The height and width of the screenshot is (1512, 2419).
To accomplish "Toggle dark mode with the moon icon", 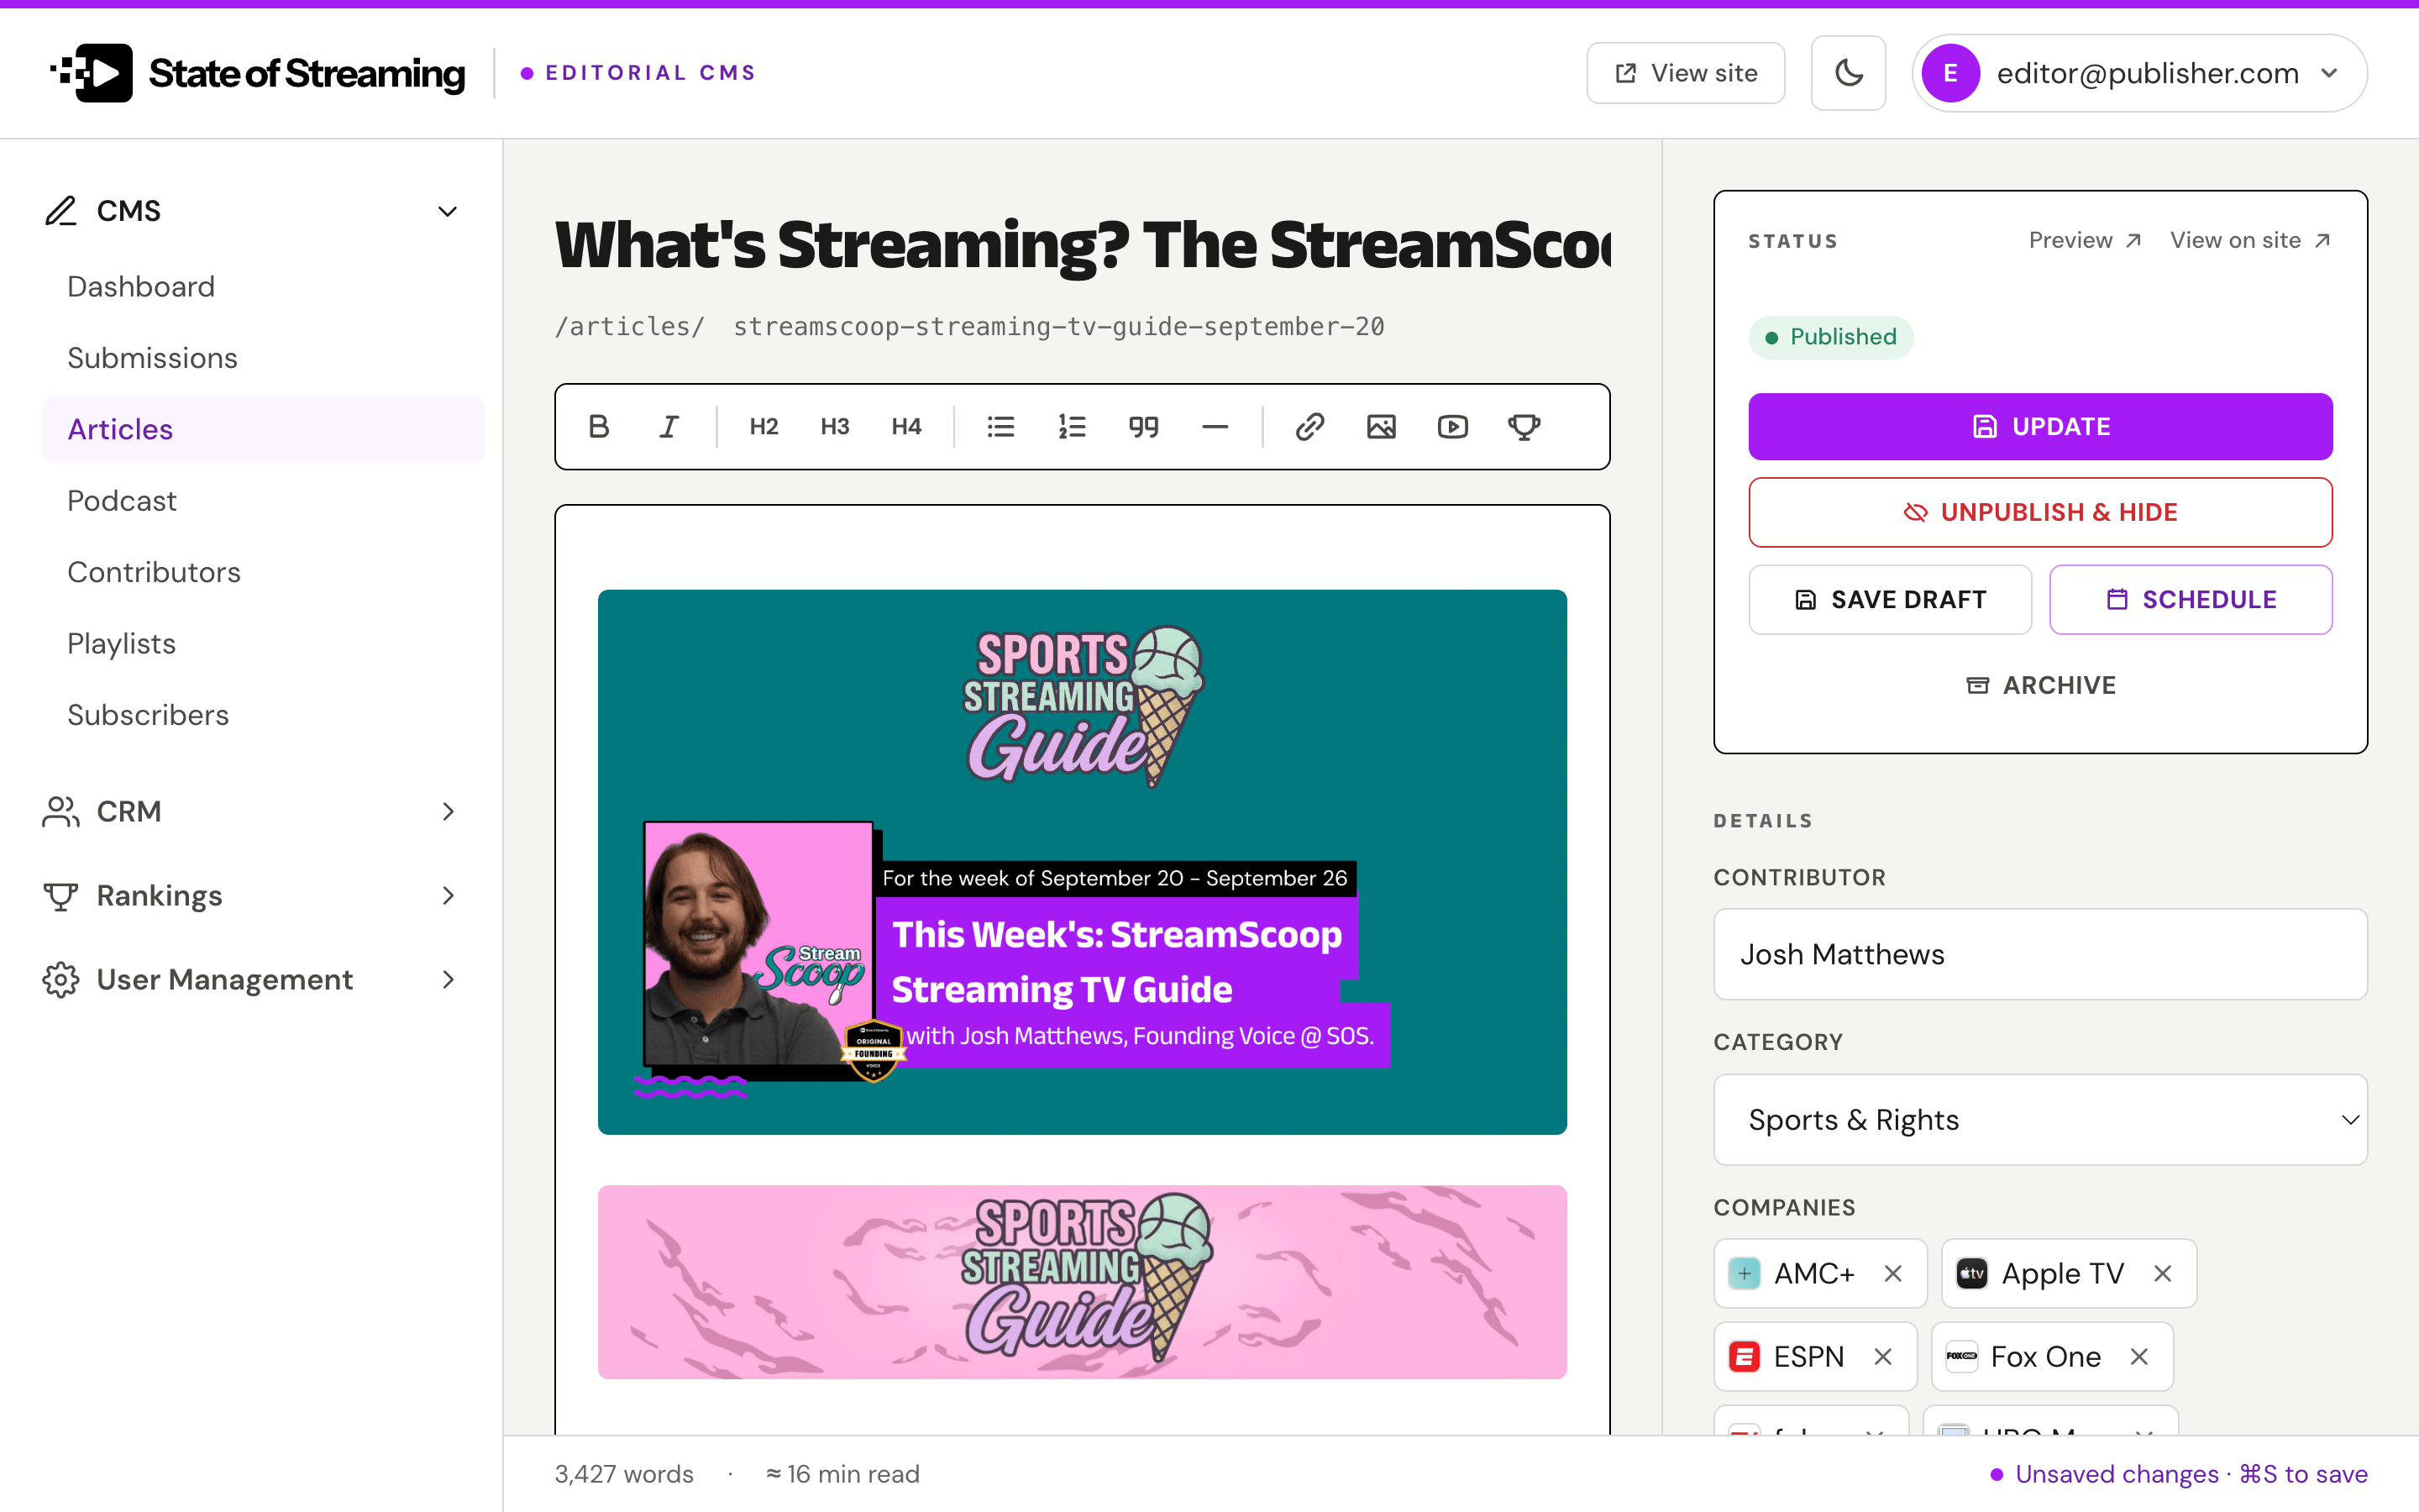I will tap(1848, 73).
